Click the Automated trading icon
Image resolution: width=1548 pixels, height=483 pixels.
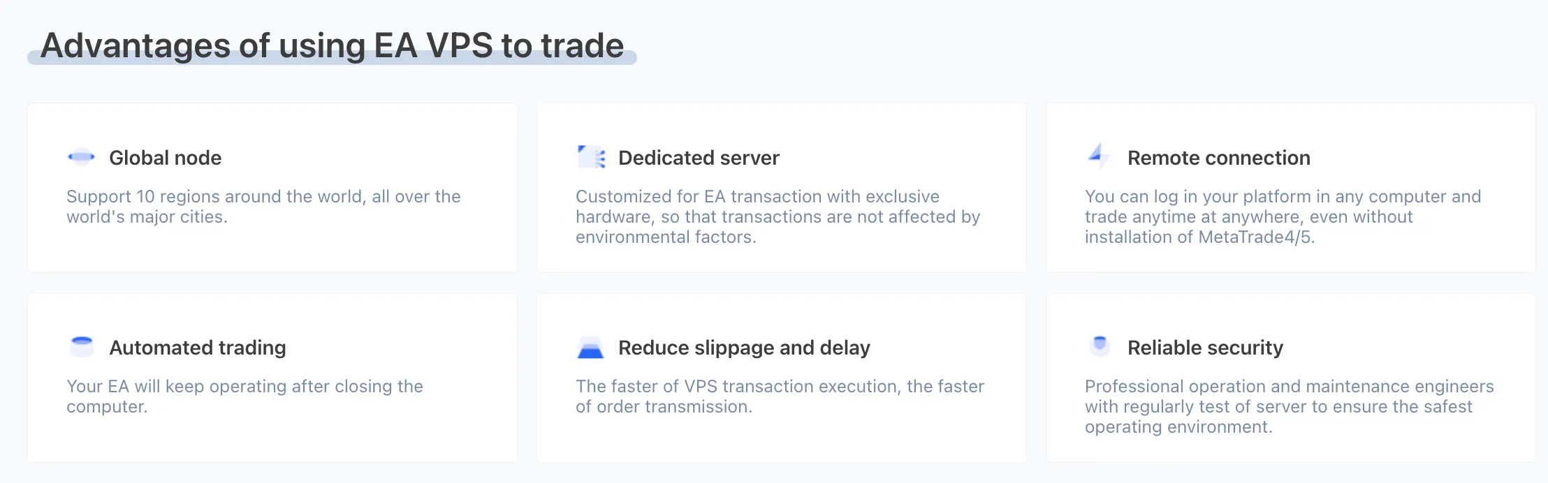pos(82,347)
